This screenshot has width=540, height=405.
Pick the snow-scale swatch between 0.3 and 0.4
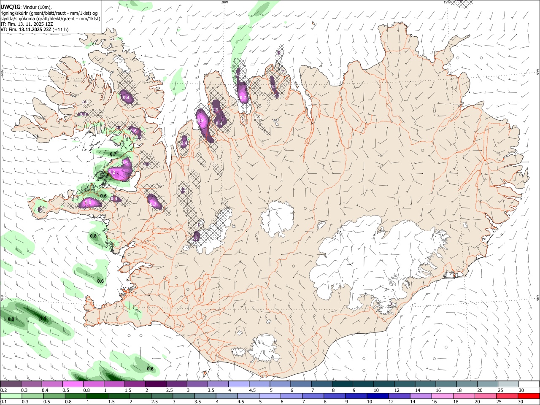coord(31,384)
